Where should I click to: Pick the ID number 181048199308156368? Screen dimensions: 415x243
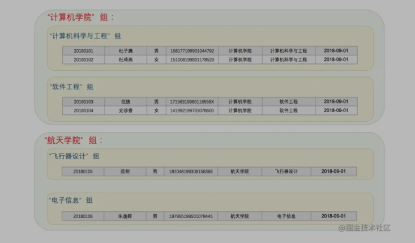click(191, 172)
